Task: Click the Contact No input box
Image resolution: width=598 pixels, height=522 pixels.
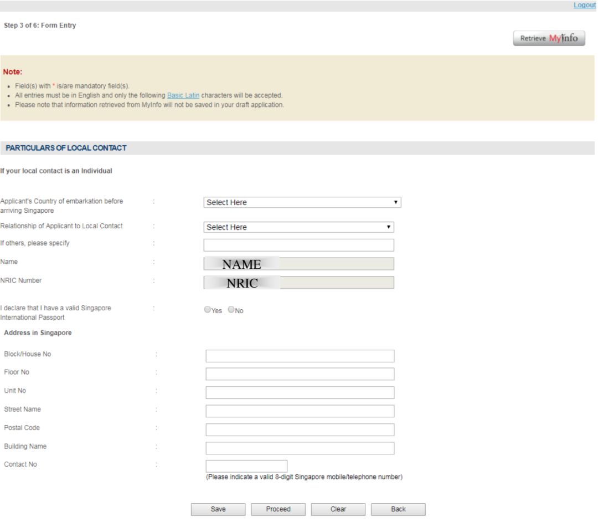Action: tap(246, 466)
